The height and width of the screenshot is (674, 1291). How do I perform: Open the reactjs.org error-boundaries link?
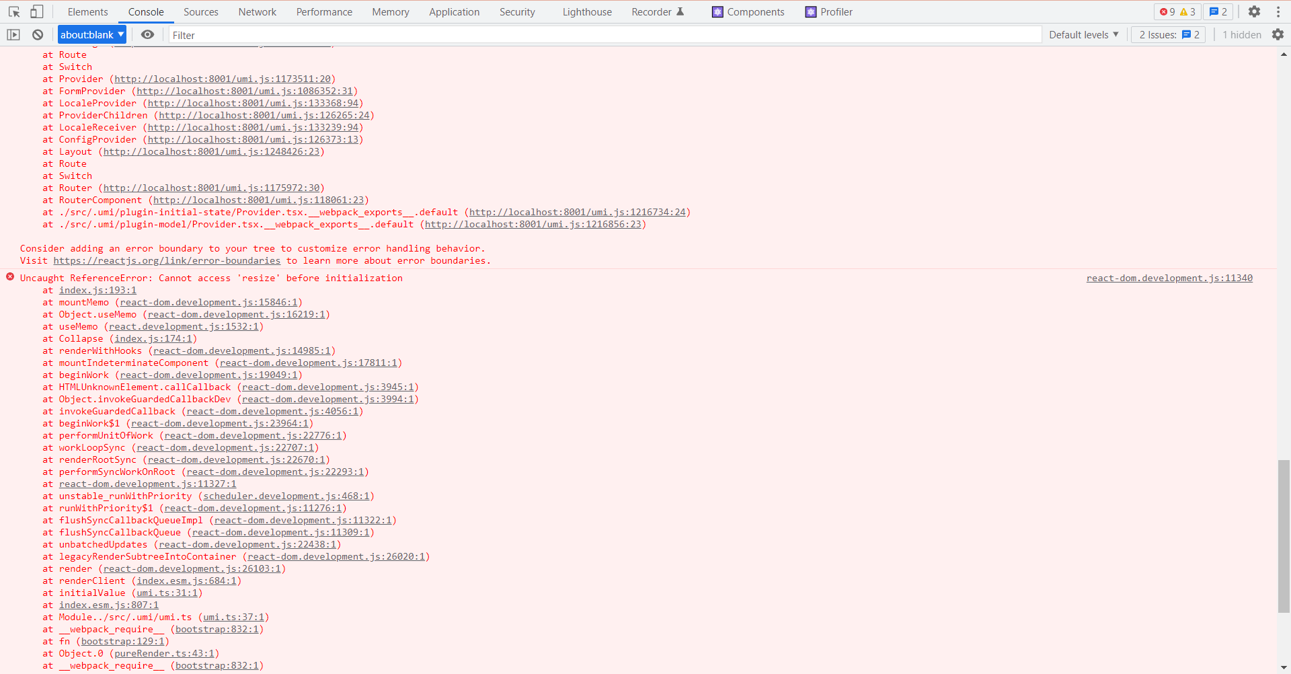(167, 260)
